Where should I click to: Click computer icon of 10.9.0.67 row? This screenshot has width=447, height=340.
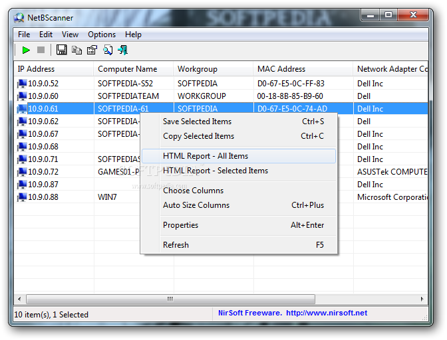[x=22, y=134]
